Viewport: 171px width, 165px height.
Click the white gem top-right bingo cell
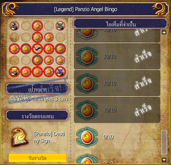click(x=60, y=26)
